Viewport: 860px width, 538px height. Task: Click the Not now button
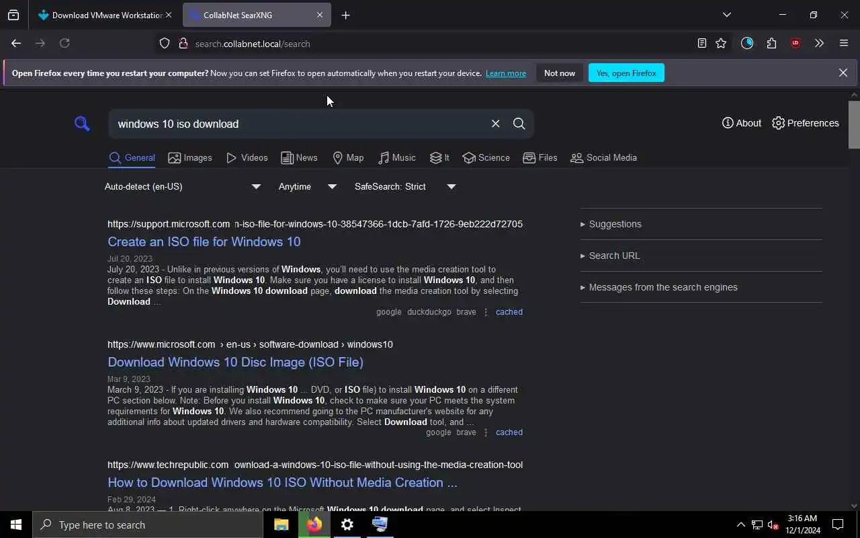pos(560,73)
